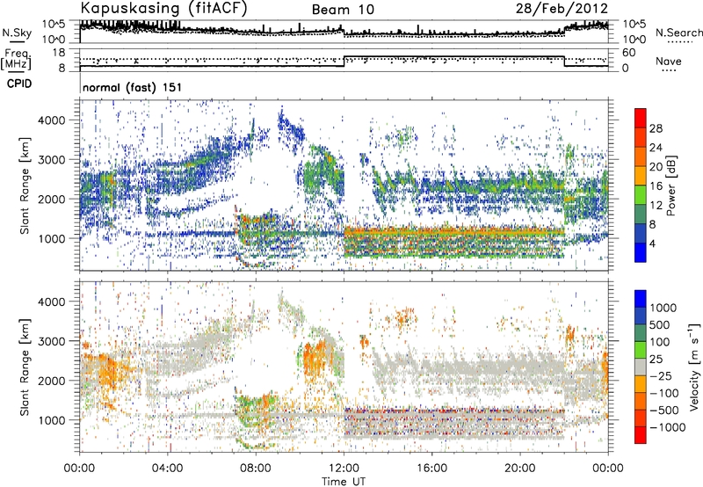The width and height of the screenshot is (703, 487).
Task: Click the '16:00' time axis tick label
Action: [x=431, y=469]
